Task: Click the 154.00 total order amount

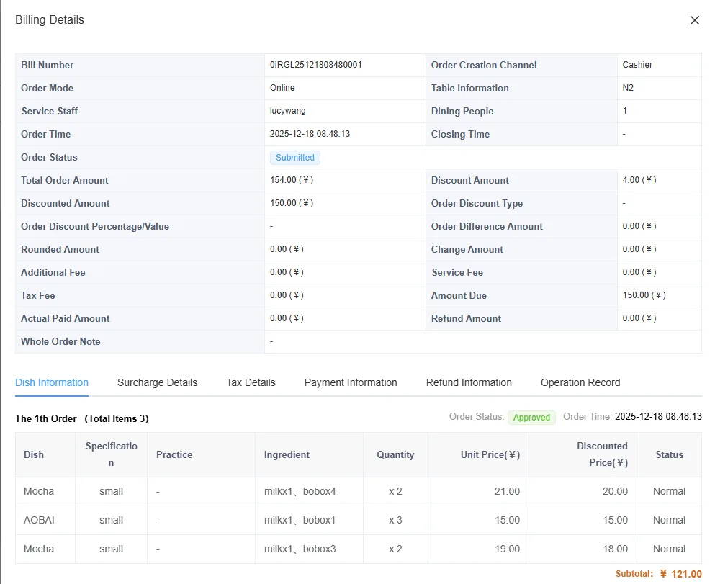Action: point(292,180)
